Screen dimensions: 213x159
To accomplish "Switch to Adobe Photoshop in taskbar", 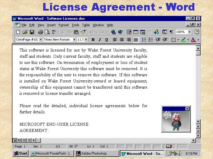I will pos(97,153).
